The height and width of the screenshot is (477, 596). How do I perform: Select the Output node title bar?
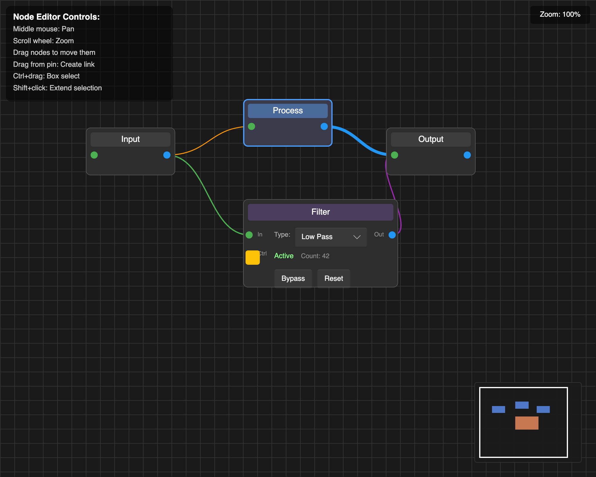tap(431, 139)
